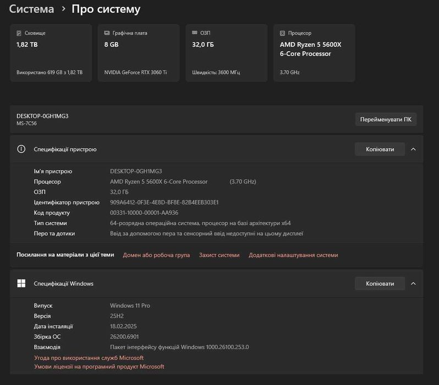
Task: Click the info icon beside Специфікації пристрою
Action: point(21,149)
